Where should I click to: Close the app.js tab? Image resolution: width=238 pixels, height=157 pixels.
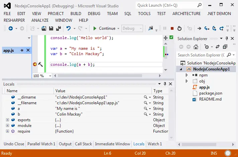[28, 50]
